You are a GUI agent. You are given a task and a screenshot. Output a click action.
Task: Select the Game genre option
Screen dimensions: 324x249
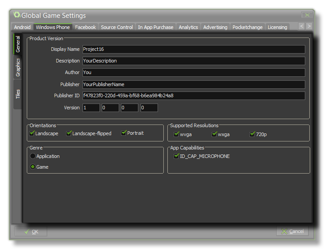[33, 167]
